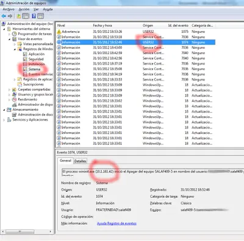Select the event dated 31/10/2012 18:33:53

pos(135,80)
